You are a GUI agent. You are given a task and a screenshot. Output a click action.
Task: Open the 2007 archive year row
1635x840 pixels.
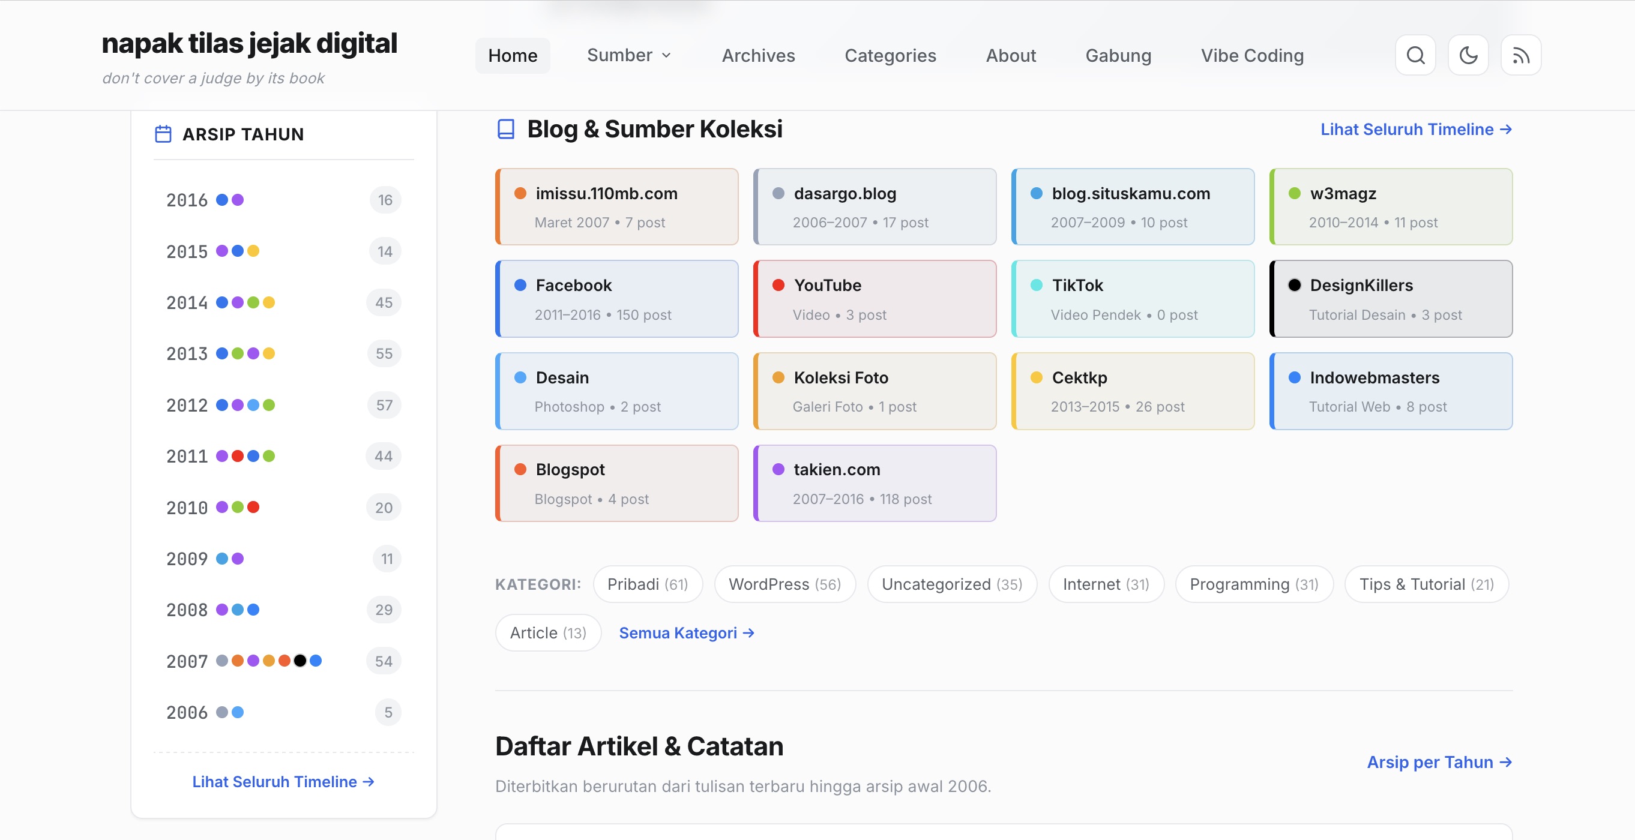[x=284, y=661]
